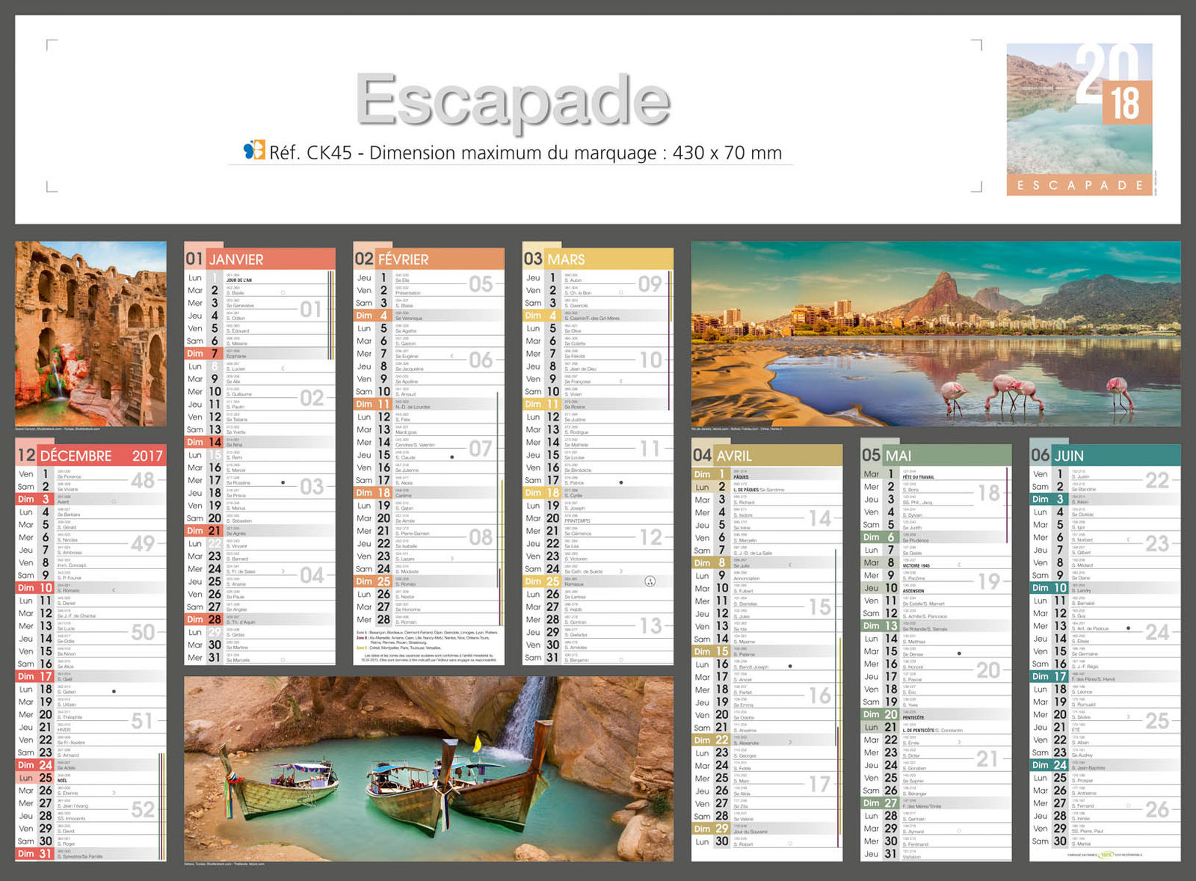Image resolution: width=1196 pixels, height=881 pixels.
Task: Click week number 05 in Février
Action: click(481, 284)
